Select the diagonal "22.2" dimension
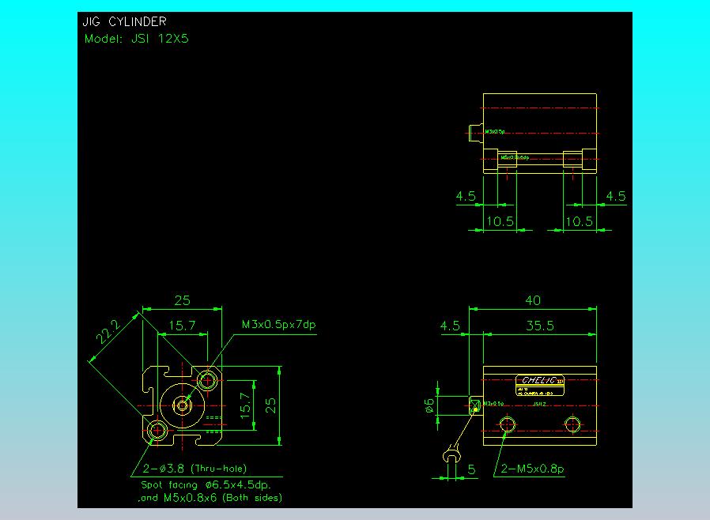 108,332
